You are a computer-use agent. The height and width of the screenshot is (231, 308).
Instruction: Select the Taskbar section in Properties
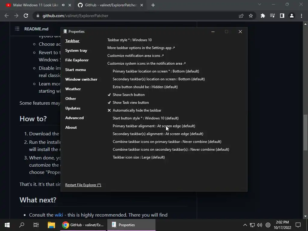pyautogui.click(x=72, y=41)
